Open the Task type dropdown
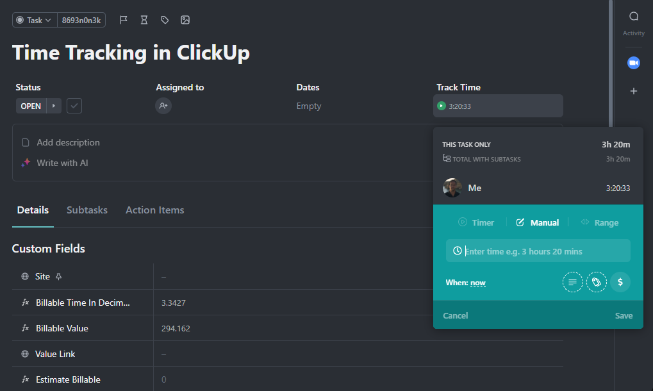The image size is (653, 391). click(x=35, y=20)
